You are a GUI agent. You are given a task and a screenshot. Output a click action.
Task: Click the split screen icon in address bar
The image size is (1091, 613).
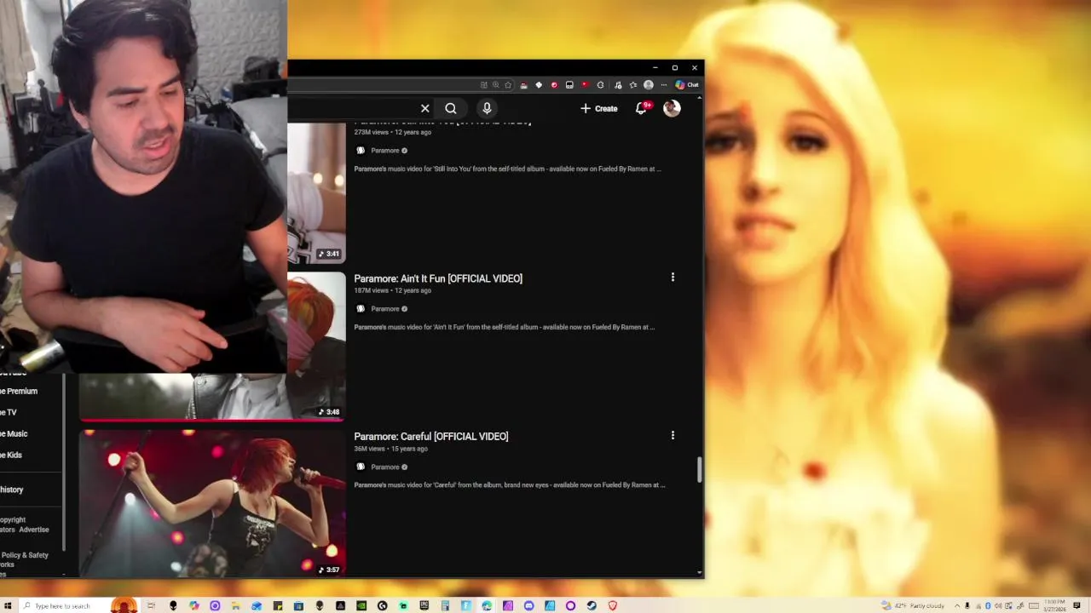484,85
